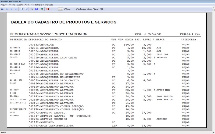Click the MARCA column header
Viewport: 215px width, 134px height.
pyautogui.click(x=160, y=39)
